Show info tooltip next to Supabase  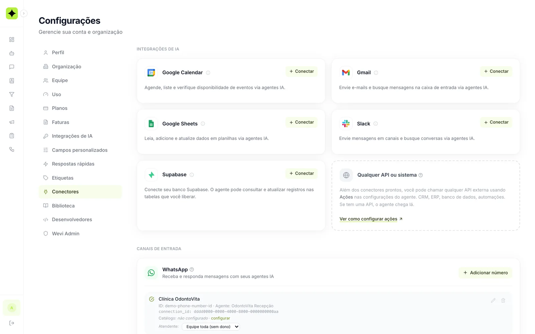(192, 175)
